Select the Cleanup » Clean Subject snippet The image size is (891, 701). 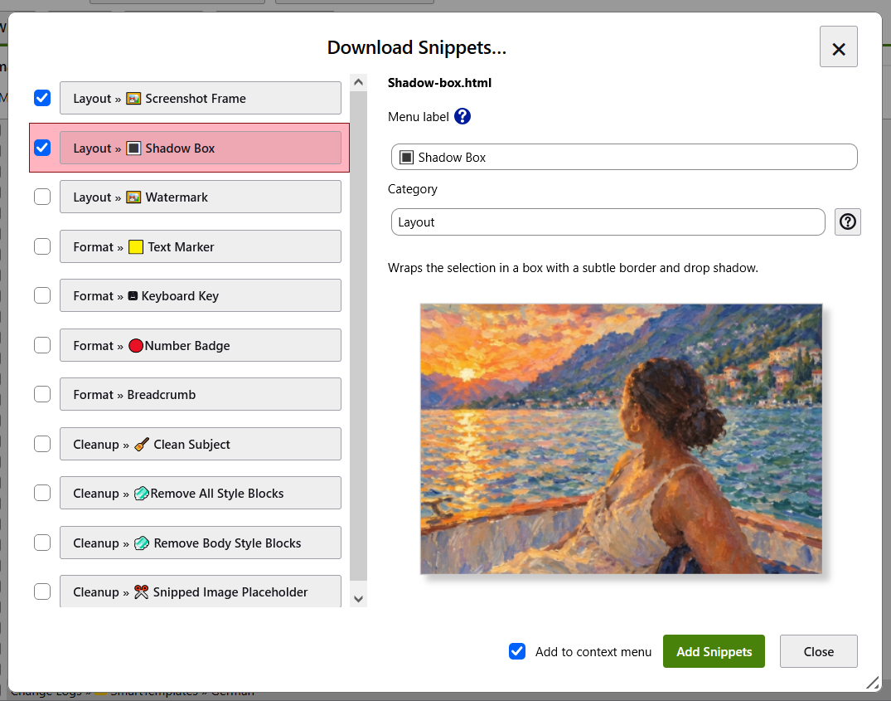coord(201,444)
